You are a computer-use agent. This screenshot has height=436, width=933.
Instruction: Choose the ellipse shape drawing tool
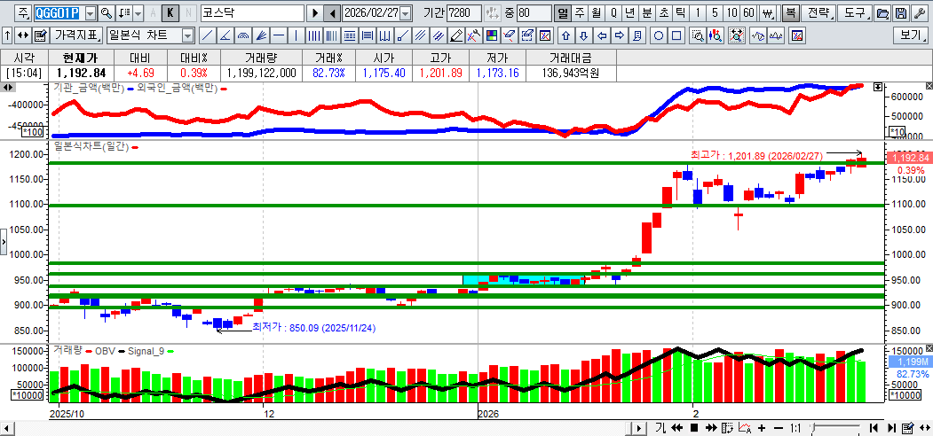click(x=659, y=35)
